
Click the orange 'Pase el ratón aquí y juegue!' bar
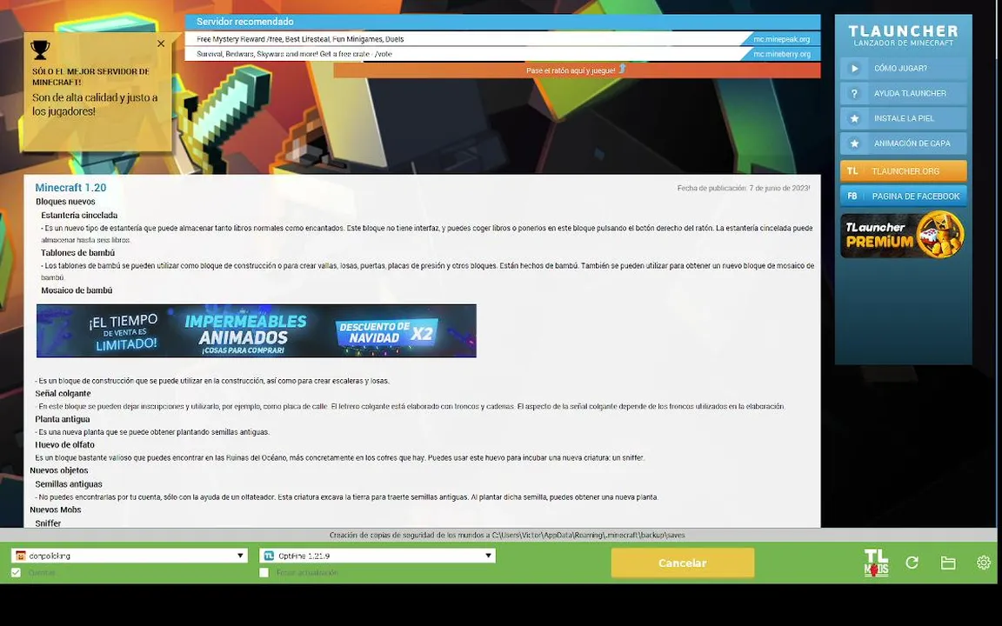[577, 70]
